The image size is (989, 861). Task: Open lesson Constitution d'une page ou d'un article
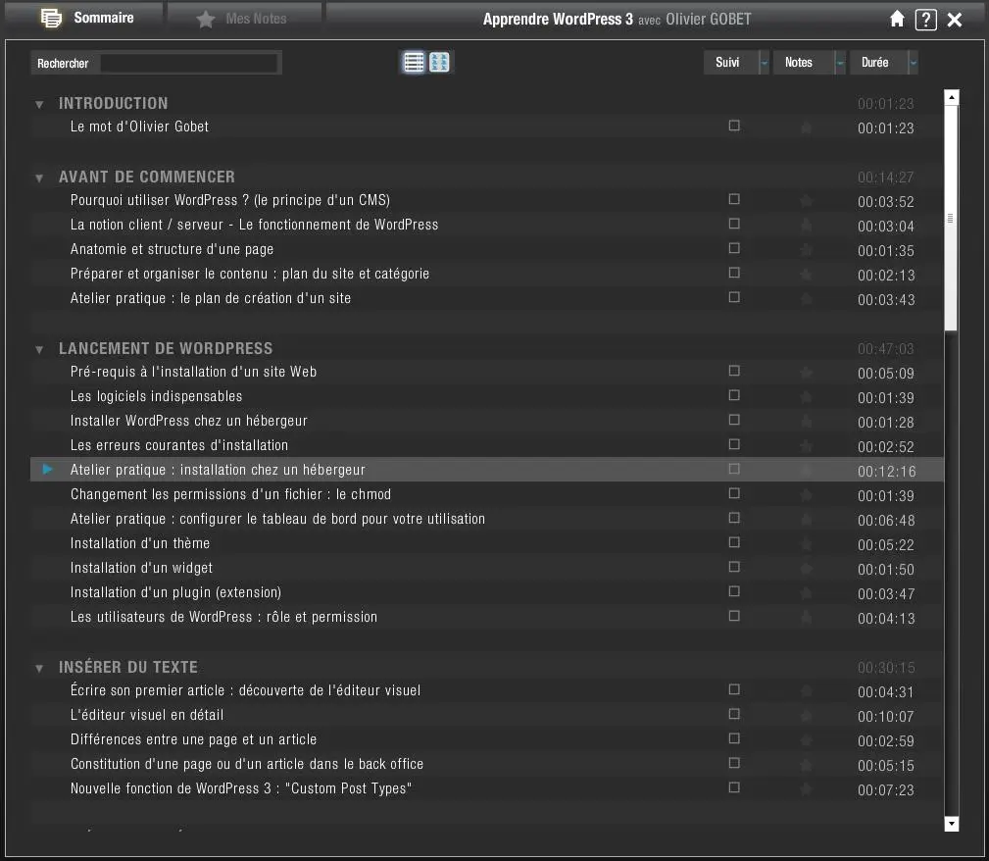[247, 765]
